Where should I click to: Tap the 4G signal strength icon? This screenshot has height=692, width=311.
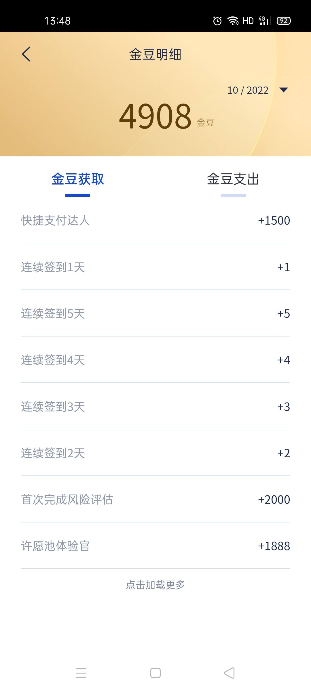(x=265, y=21)
